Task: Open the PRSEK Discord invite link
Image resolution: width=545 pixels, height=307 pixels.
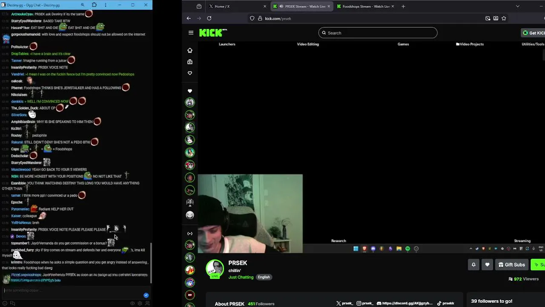Action: tap(404, 303)
